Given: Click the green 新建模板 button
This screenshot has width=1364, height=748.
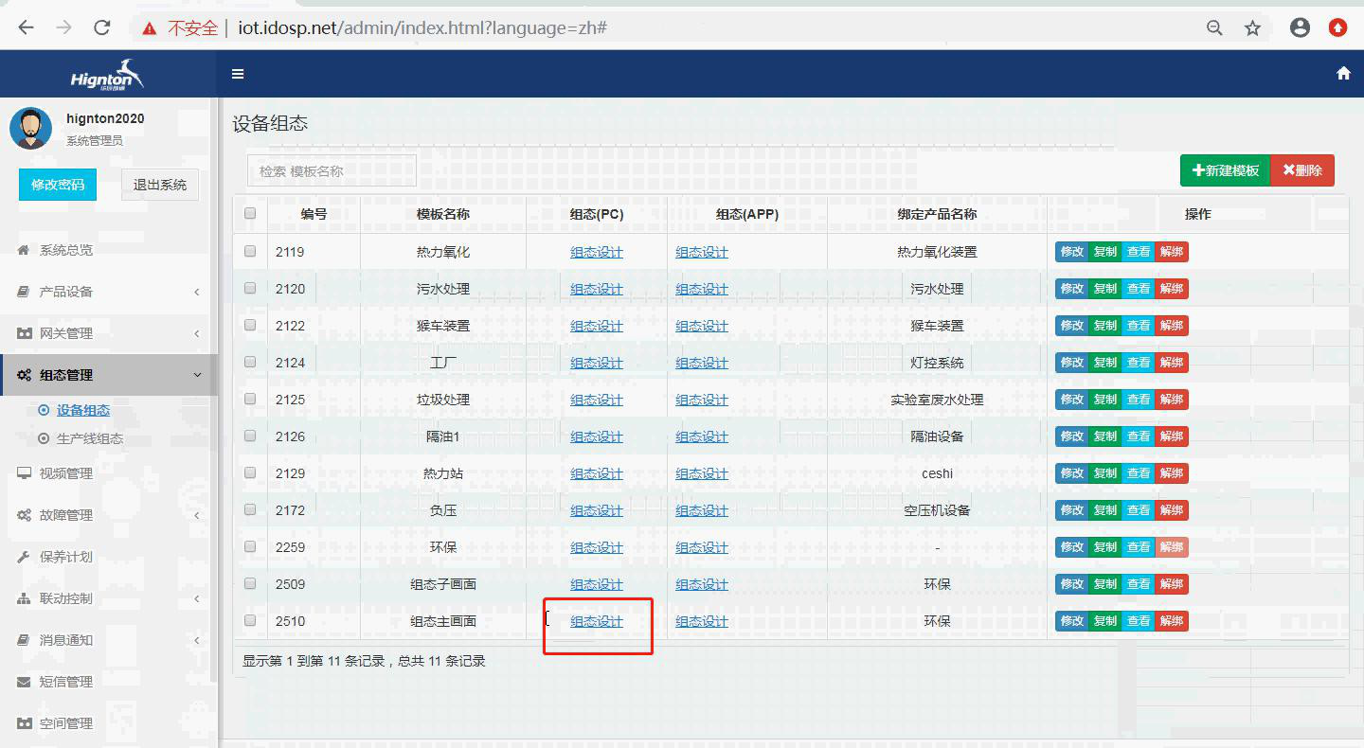Looking at the screenshot, I should [x=1225, y=170].
